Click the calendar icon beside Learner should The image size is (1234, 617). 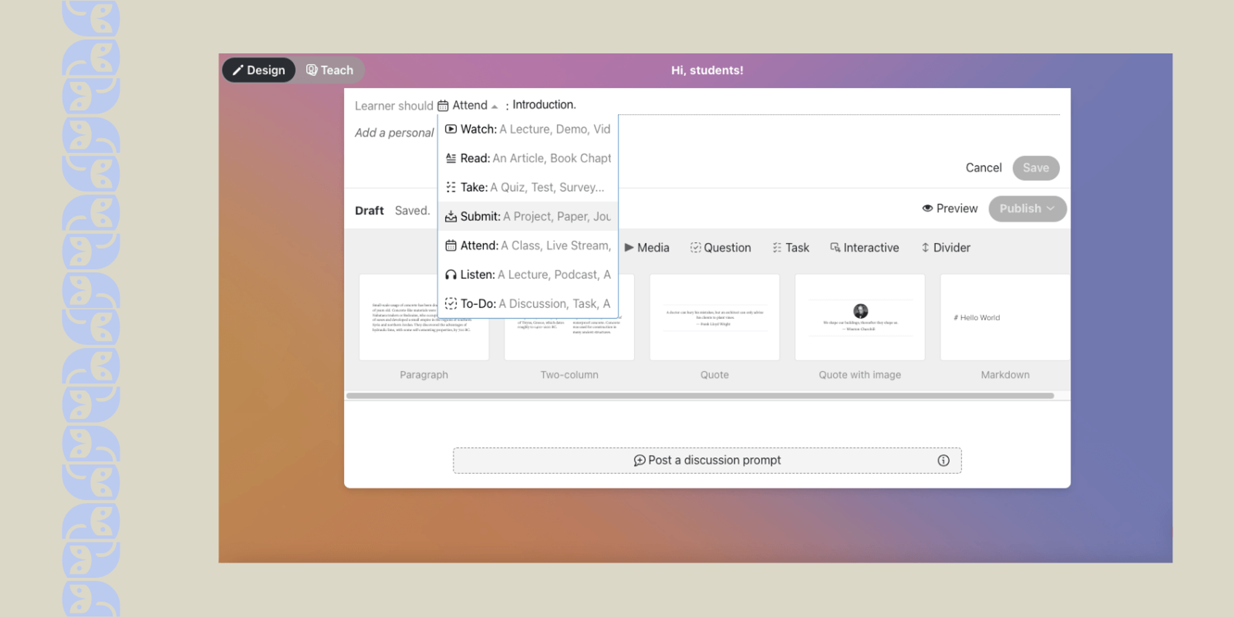[443, 105]
